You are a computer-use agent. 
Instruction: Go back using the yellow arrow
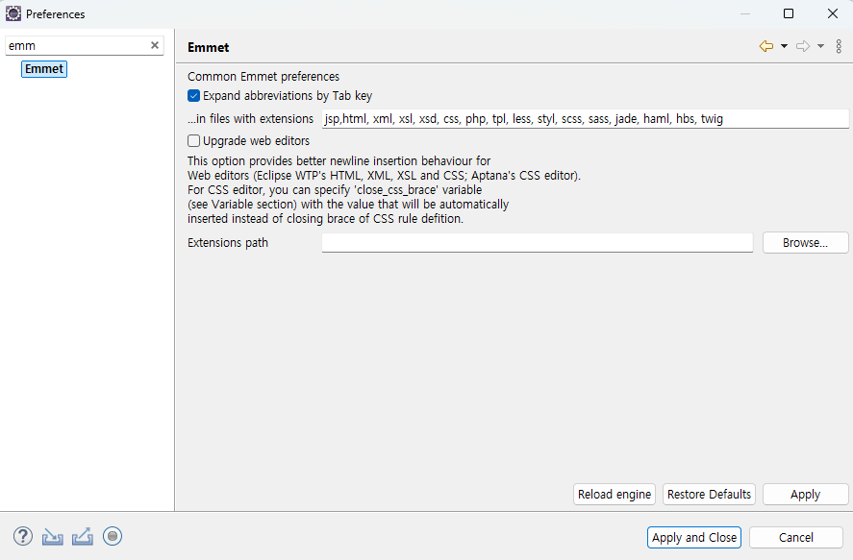pyautogui.click(x=766, y=46)
